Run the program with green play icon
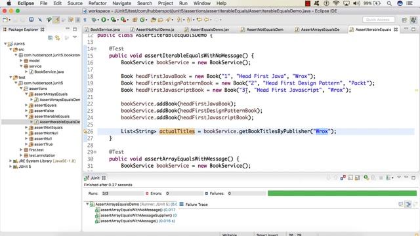420x236 pixels. pyautogui.click(x=104, y=20)
